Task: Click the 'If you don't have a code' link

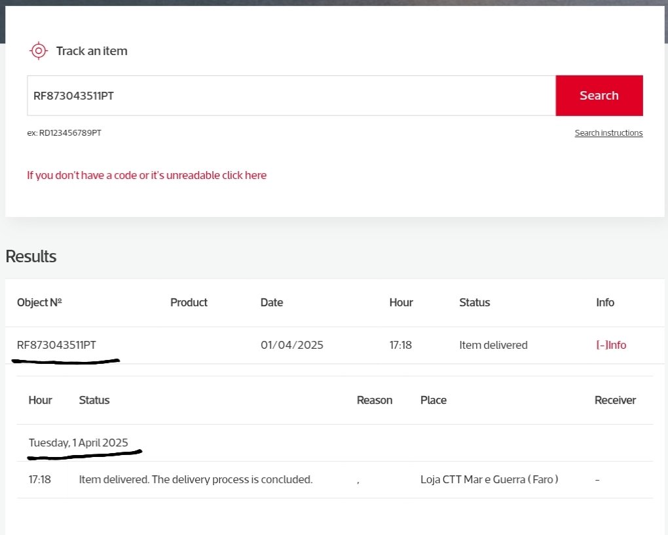Action: click(147, 175)
